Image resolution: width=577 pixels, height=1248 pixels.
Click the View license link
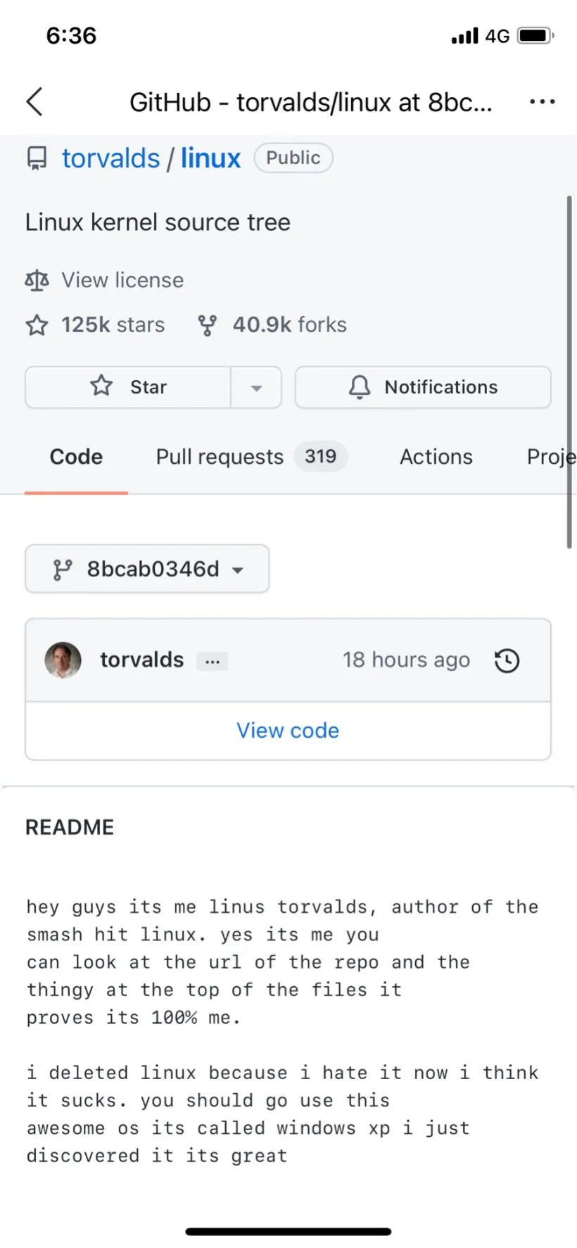122,280
